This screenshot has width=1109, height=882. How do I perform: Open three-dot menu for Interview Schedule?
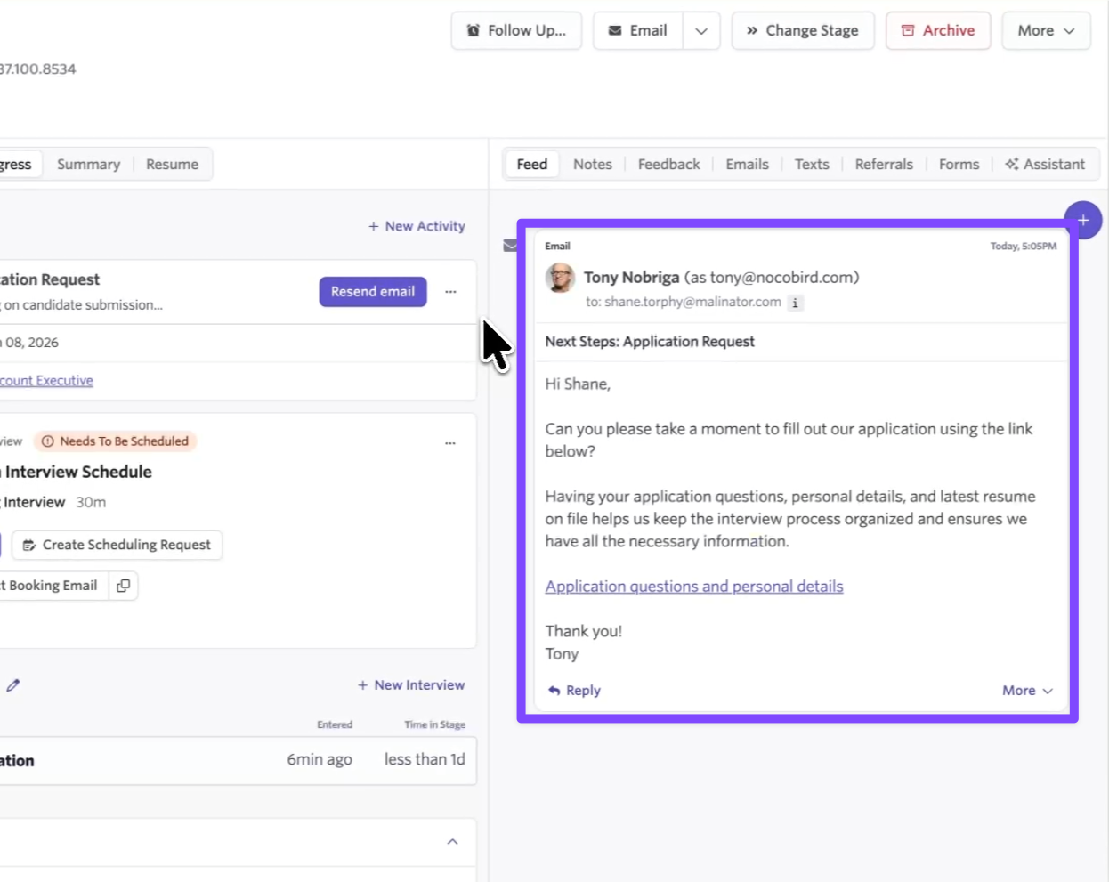[x=450, y=442]
